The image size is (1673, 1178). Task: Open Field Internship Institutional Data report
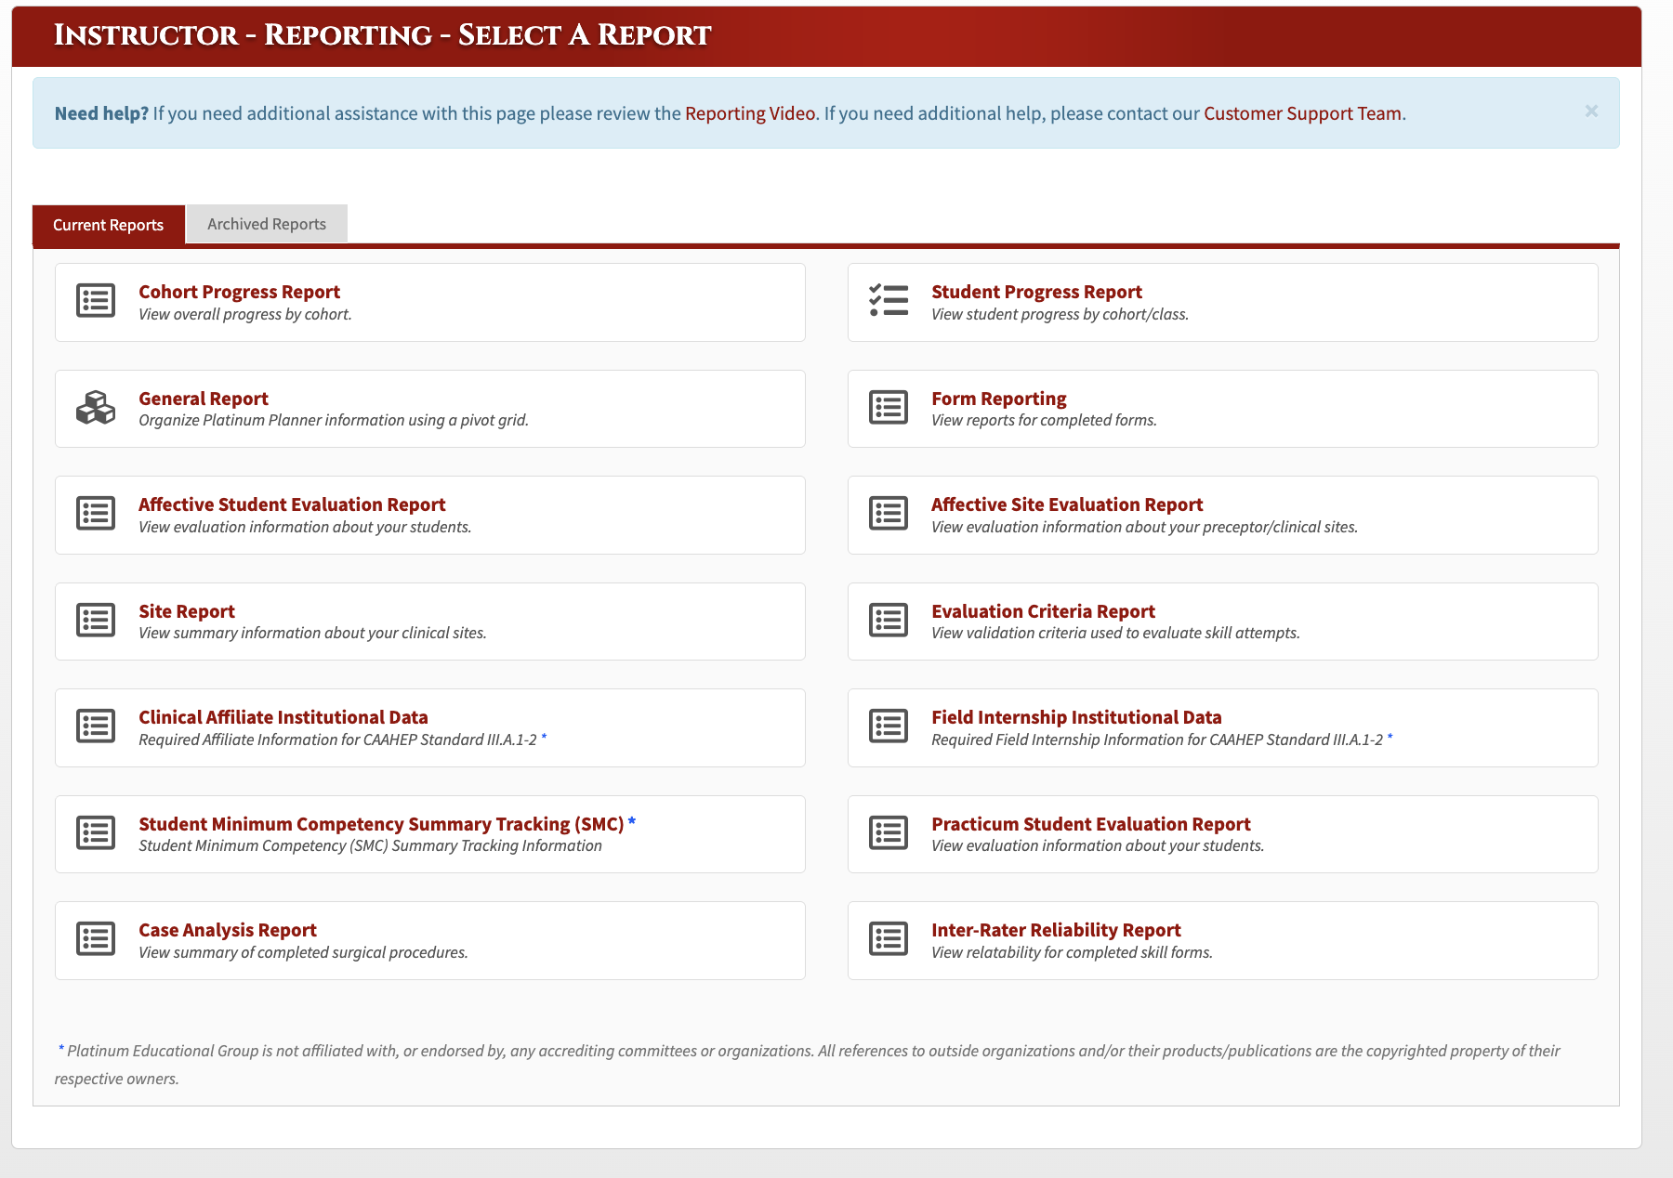pos(1076,717)
